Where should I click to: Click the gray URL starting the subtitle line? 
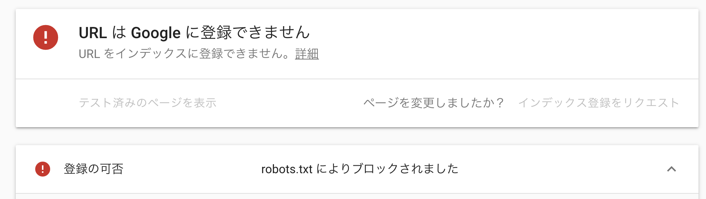point(89,54)
